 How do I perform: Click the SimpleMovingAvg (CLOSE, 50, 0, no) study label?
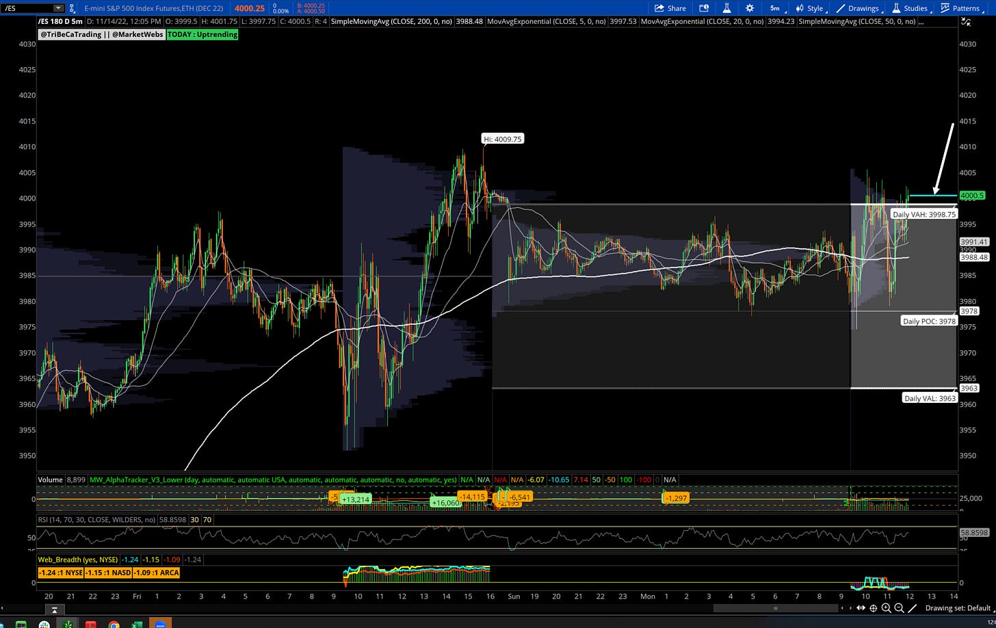(857, 22)
